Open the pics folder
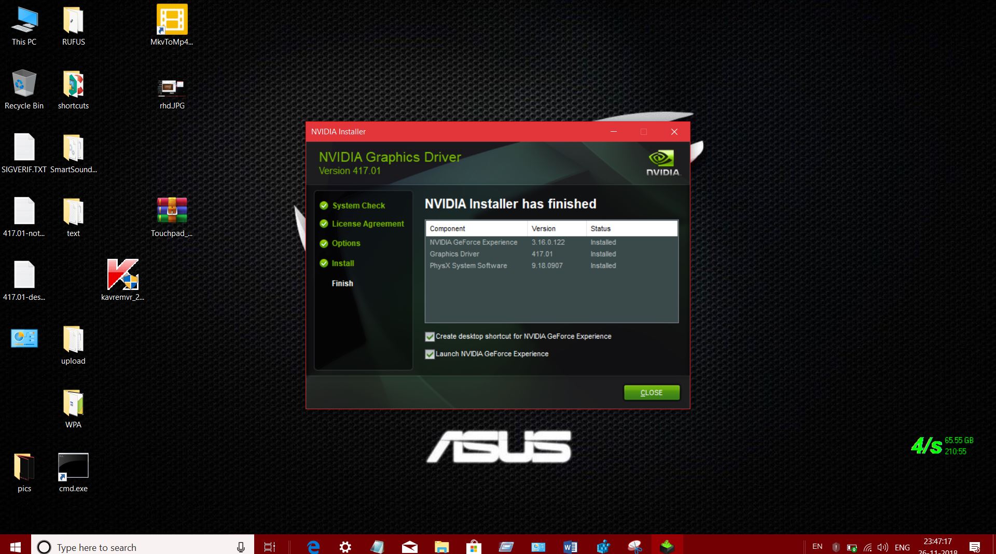 click(x=24, y=473)
